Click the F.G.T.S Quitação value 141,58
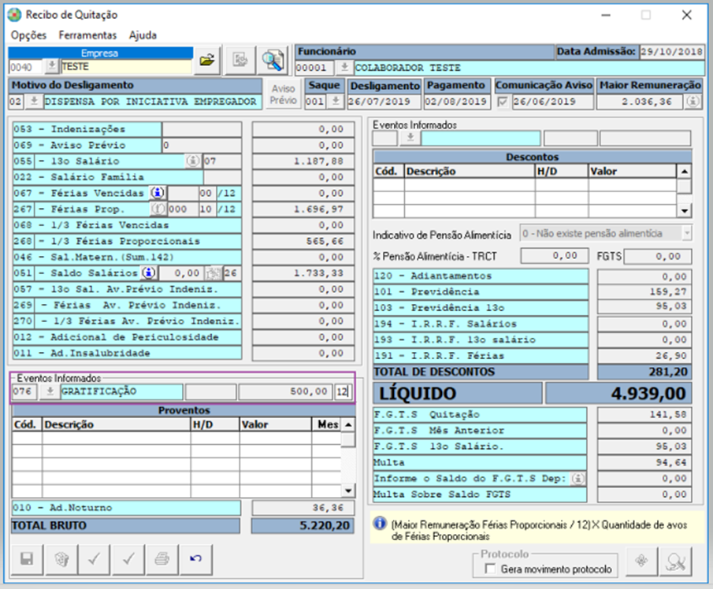The width and height of the screenshot is (713, 589). click(x=644, y=414)
